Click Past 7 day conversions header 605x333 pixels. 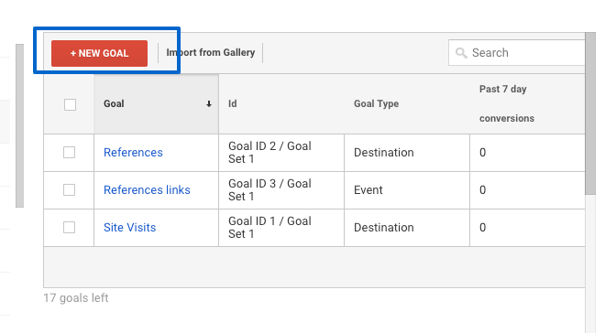tap(507, 103)
